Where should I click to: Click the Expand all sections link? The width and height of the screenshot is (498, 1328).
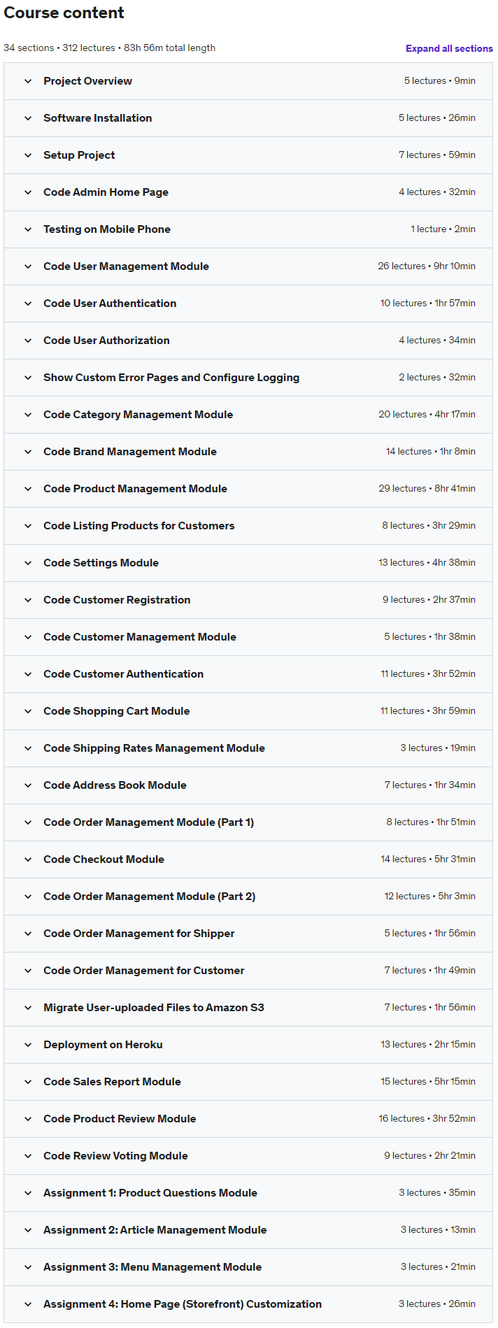pos(449,48)
